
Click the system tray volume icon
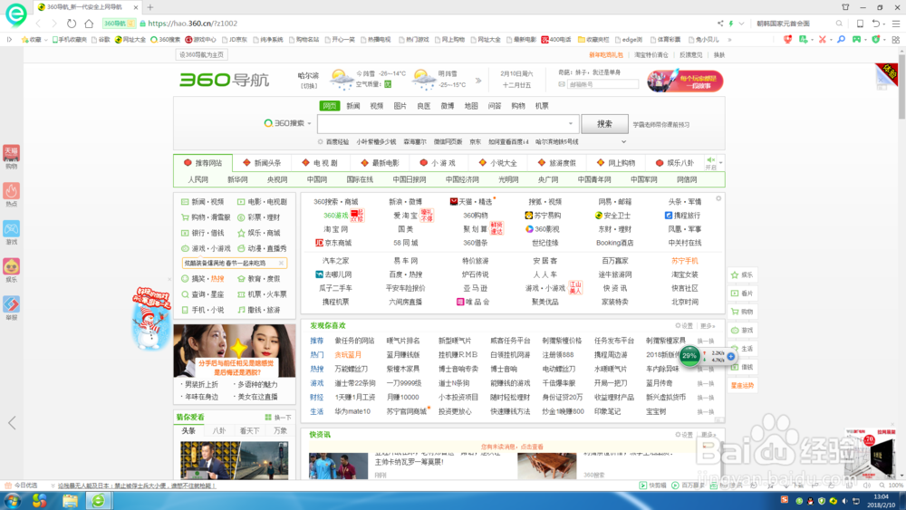coord(844,501)
